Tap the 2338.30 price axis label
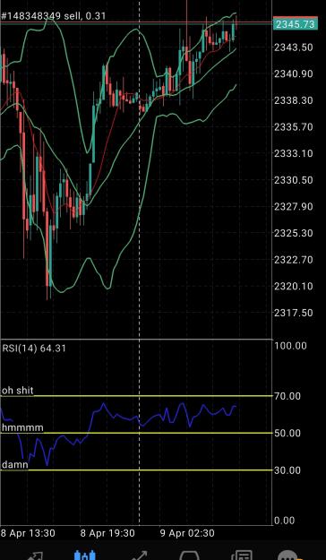Image resolution: width=326 pixels, height=560 pixels. [294, 100]
